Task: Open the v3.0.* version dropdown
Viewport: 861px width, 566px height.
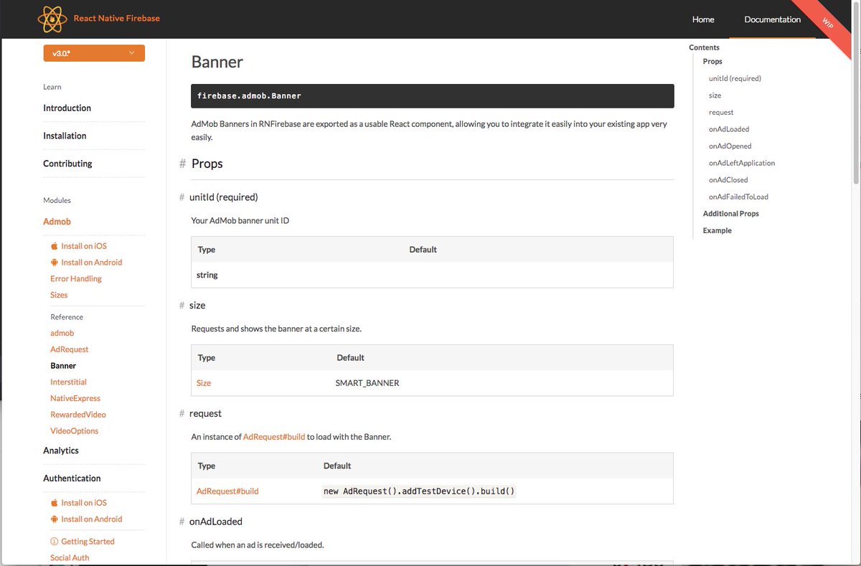Action: [x=94, y=53]
